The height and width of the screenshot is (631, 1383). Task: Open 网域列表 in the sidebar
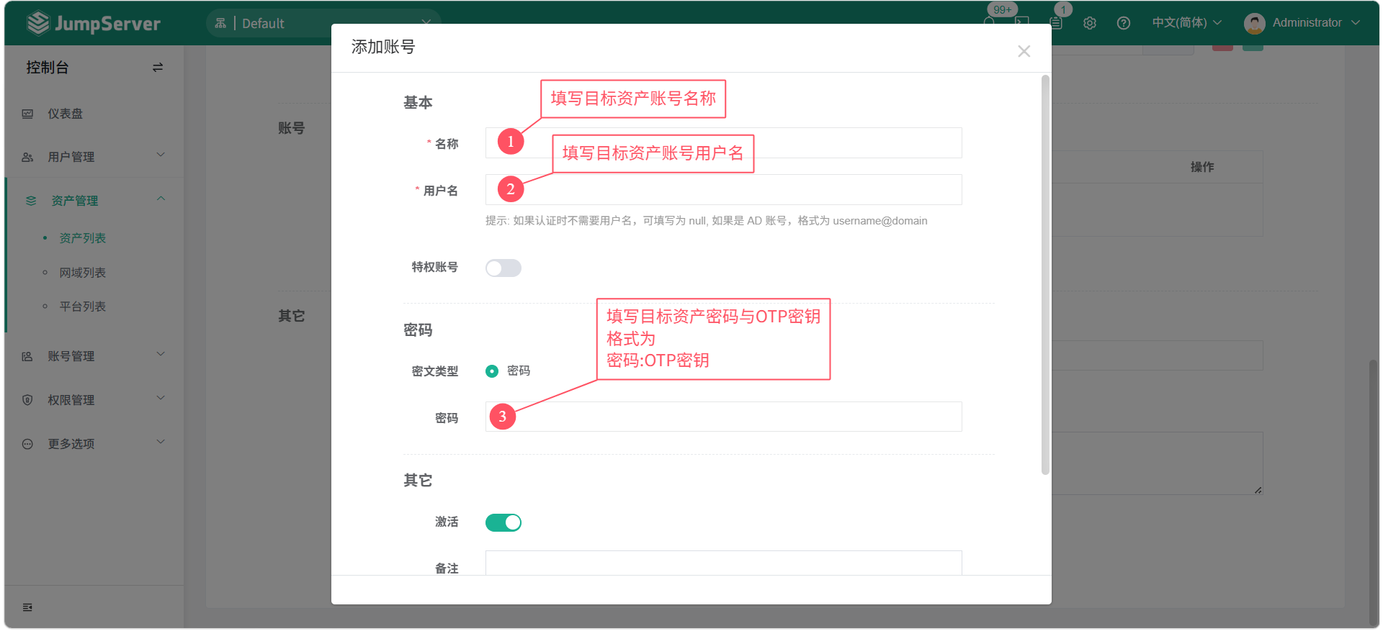83,273
